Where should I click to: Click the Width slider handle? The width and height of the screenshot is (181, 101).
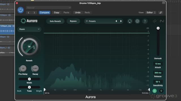click(29, 79)
